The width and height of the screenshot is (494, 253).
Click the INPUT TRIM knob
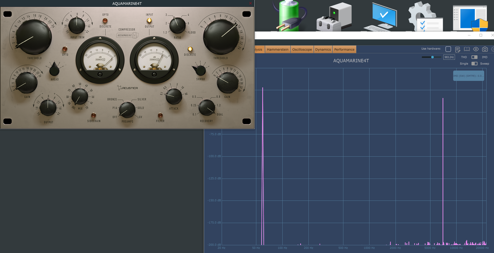pyautogui.click(x=77, y=25)
